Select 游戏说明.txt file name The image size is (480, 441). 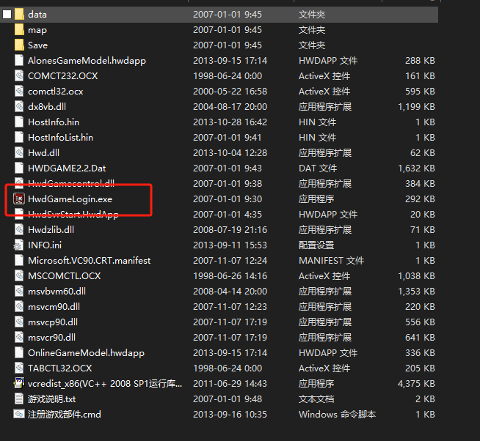click(x=51, y=399)
